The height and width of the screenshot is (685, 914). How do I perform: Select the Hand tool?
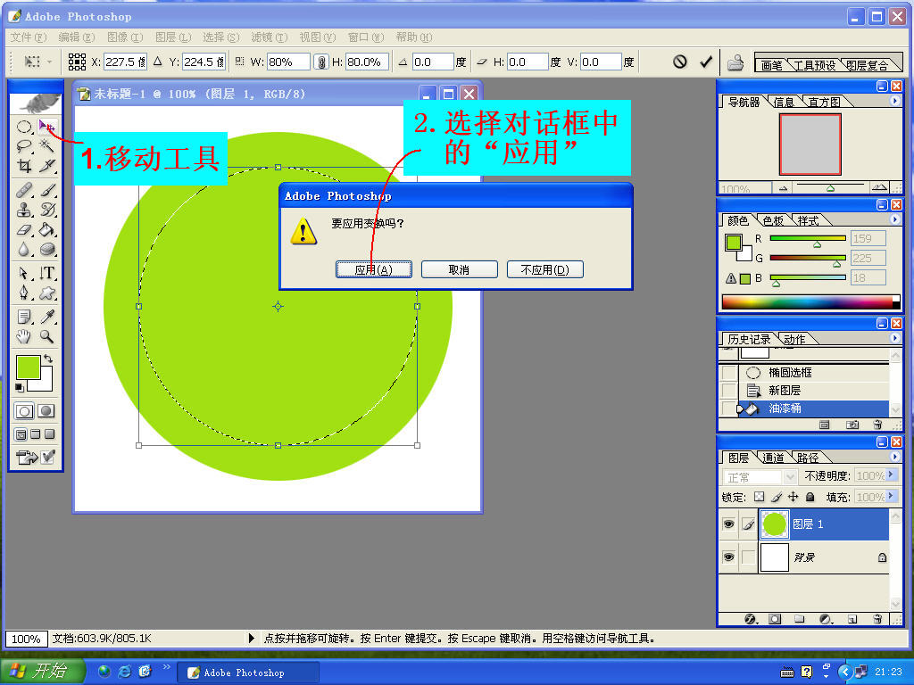[24, 336]
